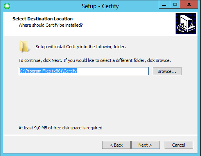201x156 pixels.
Task: Click the "Where should Certify be installed?" subheading
Action: click(50, 25)
